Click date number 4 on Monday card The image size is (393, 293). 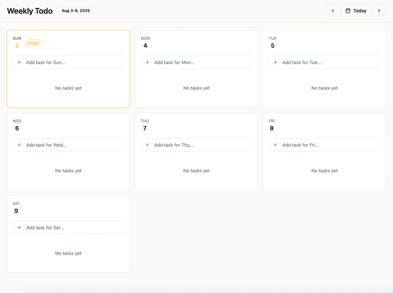(145, 46)
